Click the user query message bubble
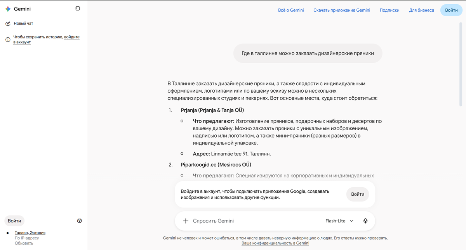Viewport: 466px width, 250px height. click(x=308, y=53)
